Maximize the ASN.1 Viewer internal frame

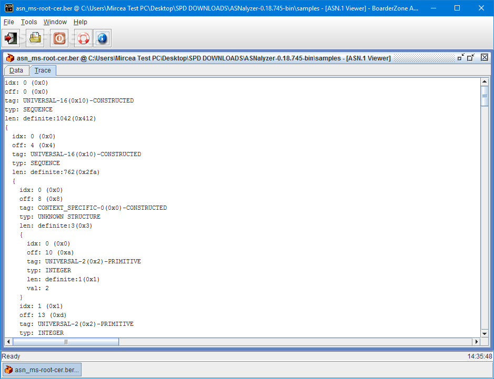tap(471, 57)
